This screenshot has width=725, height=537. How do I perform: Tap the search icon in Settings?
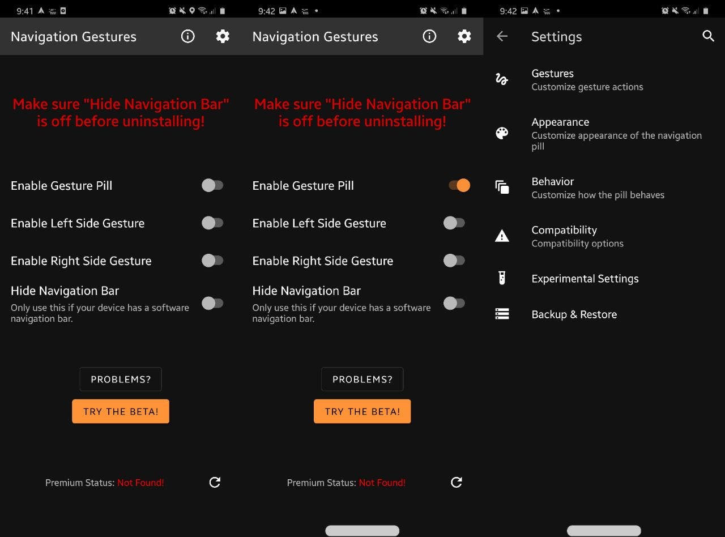[708, 37]
